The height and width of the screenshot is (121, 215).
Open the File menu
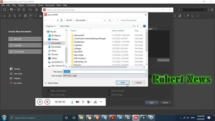click(3, 5)
